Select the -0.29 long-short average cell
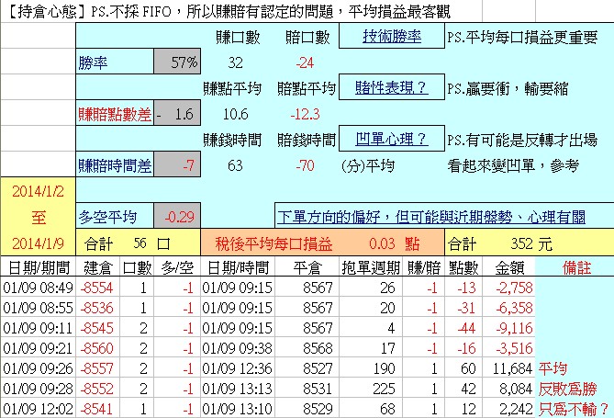 pyautogui.click(x=177, y=216)
